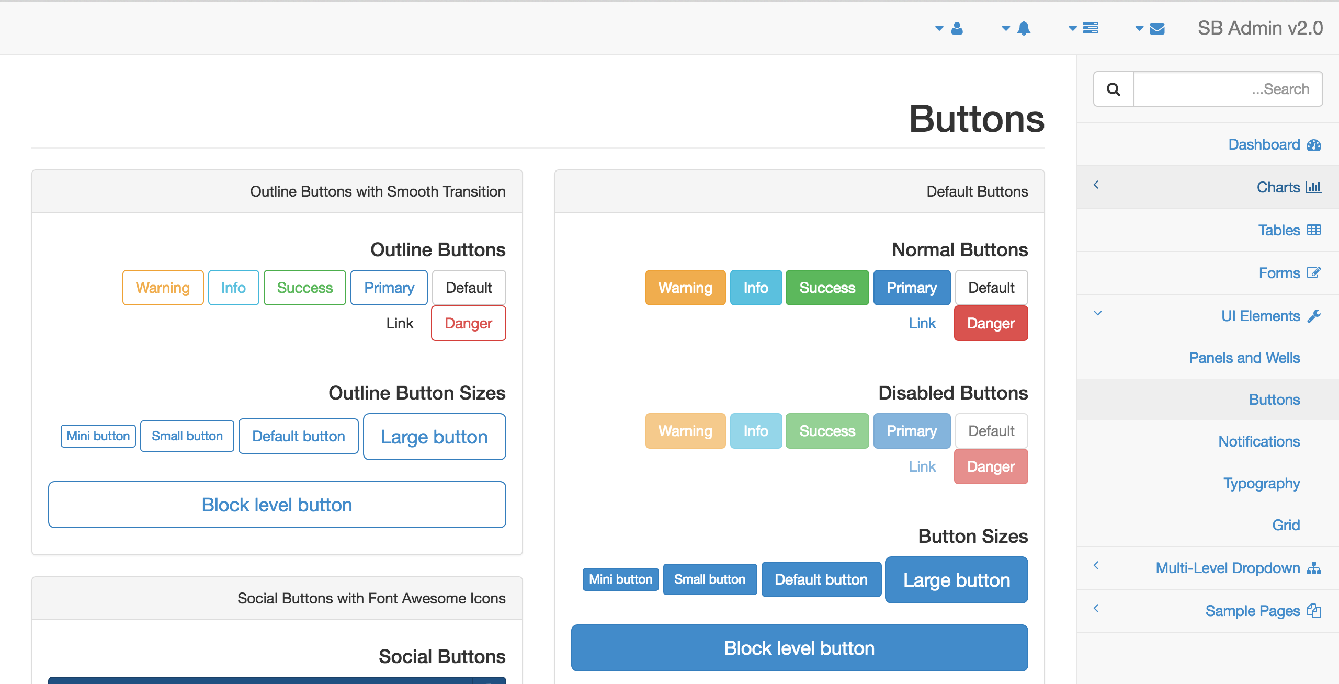
Task: Click the Link under Normal Buttons
Action: point(922,324)
